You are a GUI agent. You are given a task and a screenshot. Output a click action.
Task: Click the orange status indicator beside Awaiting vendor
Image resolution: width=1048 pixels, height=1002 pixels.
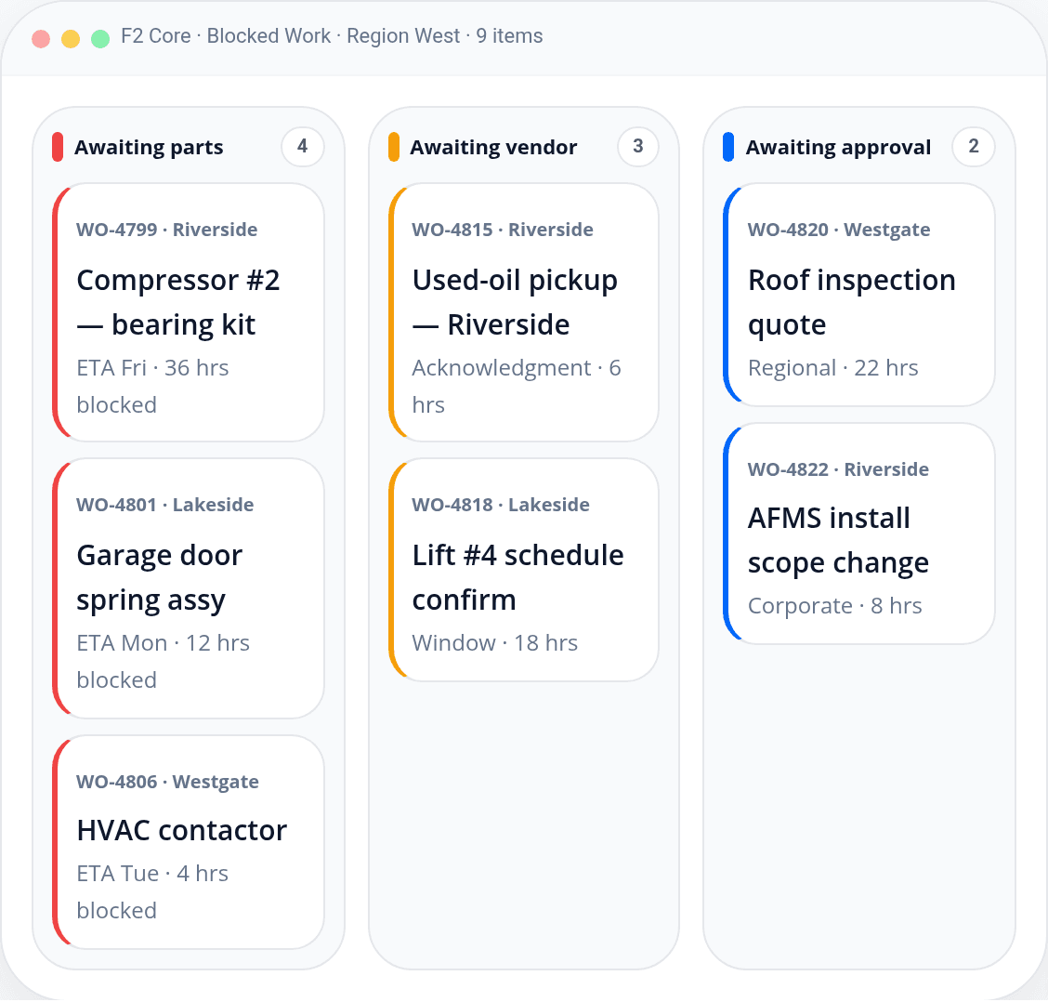coord(393,147)
